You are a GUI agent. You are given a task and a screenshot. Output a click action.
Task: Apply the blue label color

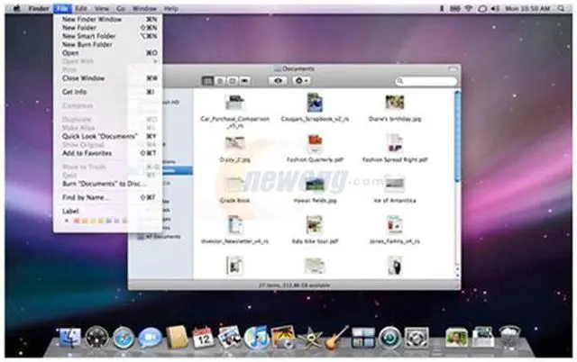[108, 221]
